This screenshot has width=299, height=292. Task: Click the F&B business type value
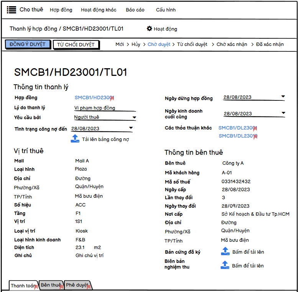point(80,240)
